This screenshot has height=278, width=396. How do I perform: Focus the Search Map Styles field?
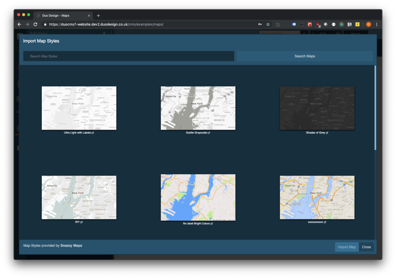(128, 56)
